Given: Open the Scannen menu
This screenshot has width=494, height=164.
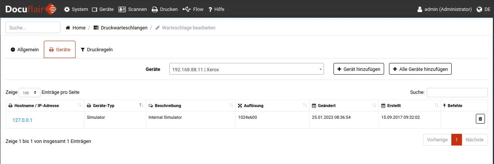Looking at the screenshot, I should click(133, 9).
